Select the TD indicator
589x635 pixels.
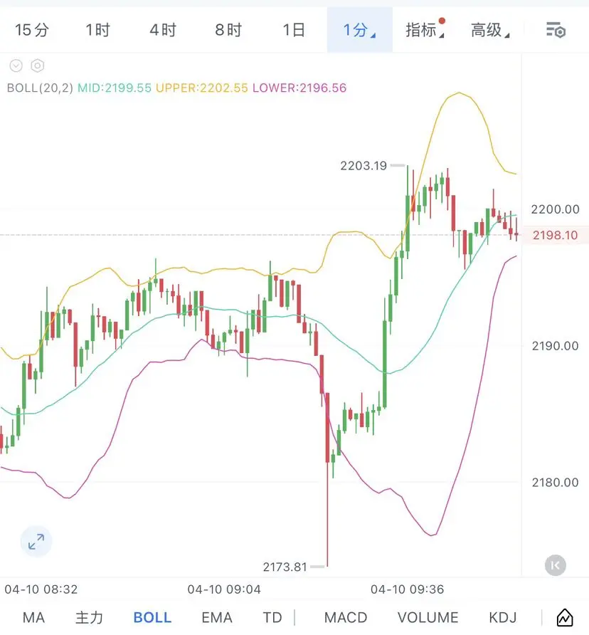[x=272, y=618]
